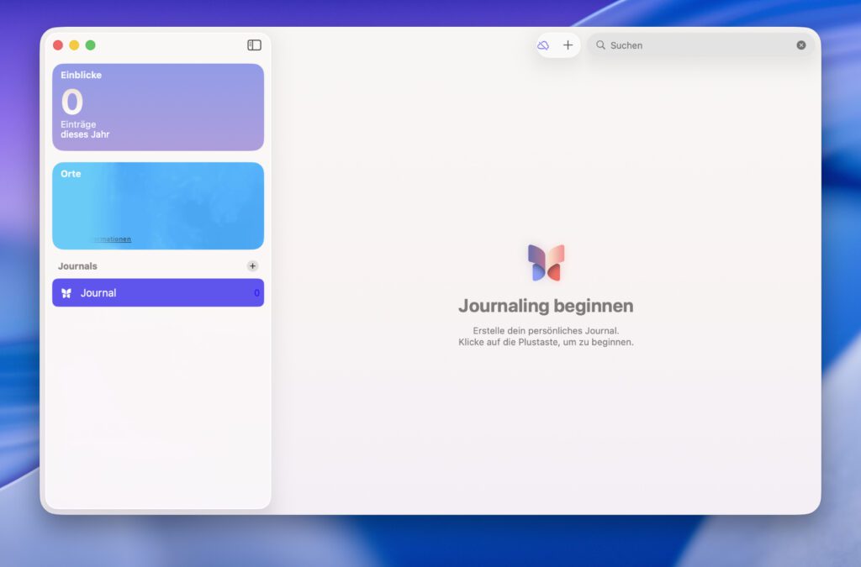Toggle the sidebar visibility icon
The height and width of the screenshot is (567, 861).
[x=253, y=45]
